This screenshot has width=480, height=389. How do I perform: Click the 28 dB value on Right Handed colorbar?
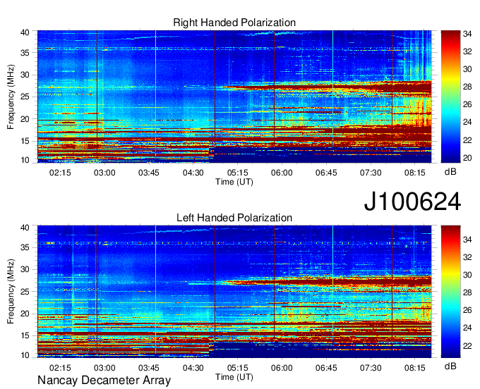[467, 87]
